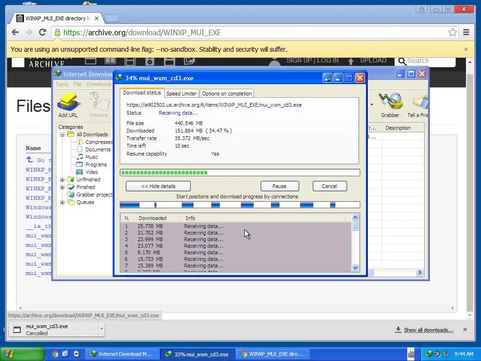Open the Downloads menu in IDM
The image size is (481, 361).
(x=99, y=84)
